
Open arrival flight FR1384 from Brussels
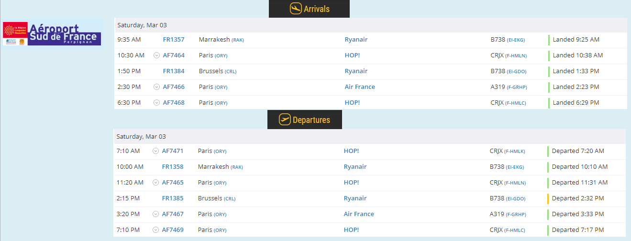tap(174, 71)
